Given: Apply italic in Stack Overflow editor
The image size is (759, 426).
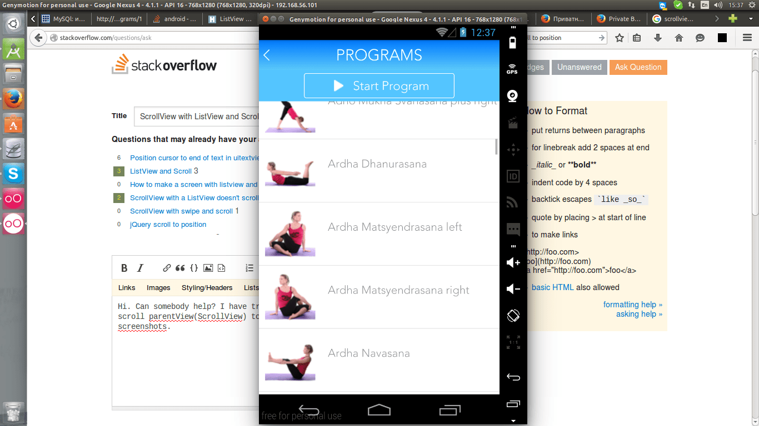Looking at the screenshot, I should pyautogui.click(x=140, y=268).
